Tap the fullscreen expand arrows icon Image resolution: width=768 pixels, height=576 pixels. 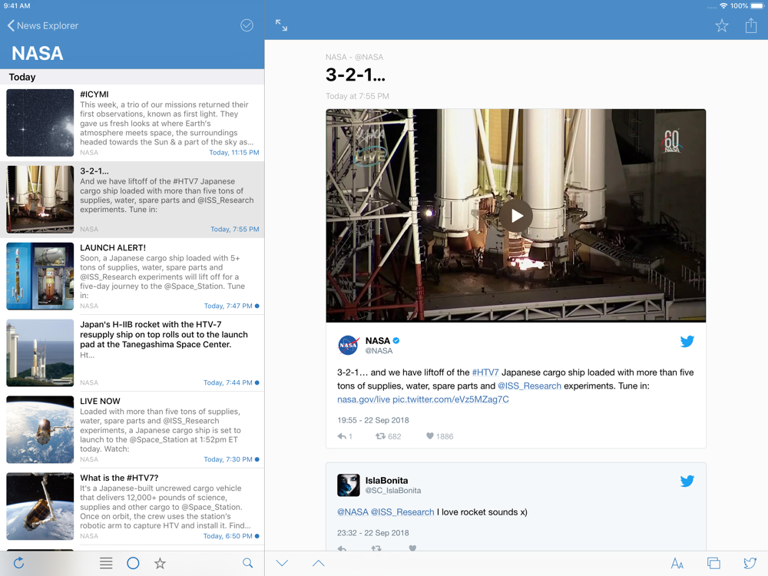[x=282, y=25]
